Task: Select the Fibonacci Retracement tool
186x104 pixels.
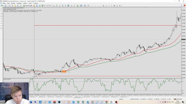Action: coord(106,5)
